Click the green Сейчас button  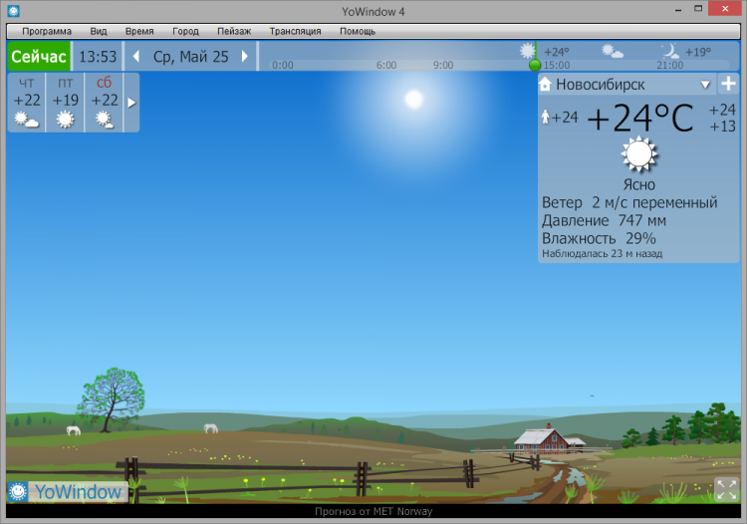(x=39, y=56)
